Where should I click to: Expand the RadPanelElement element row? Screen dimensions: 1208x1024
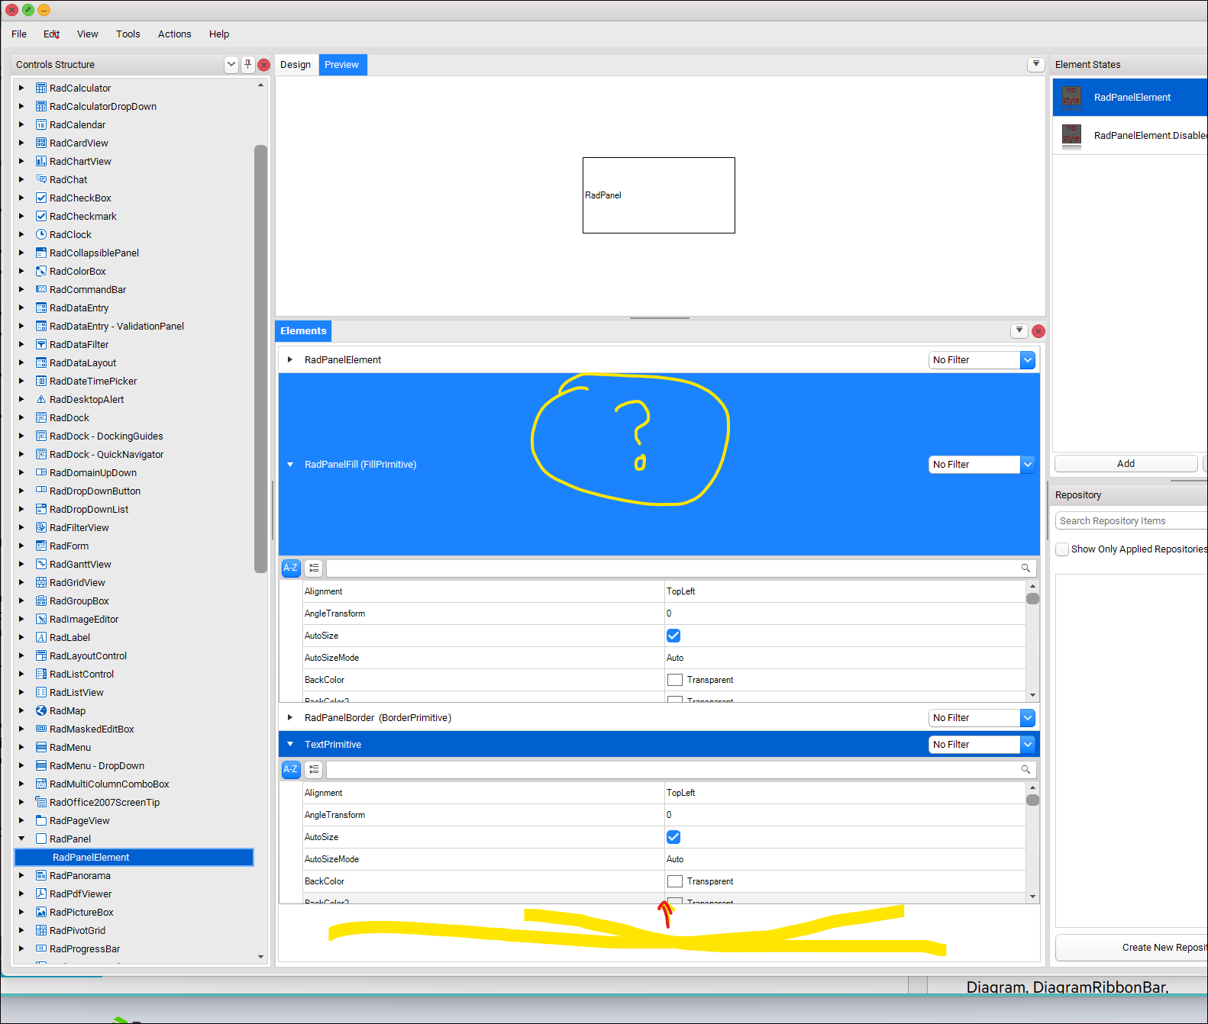pos(290,359)
